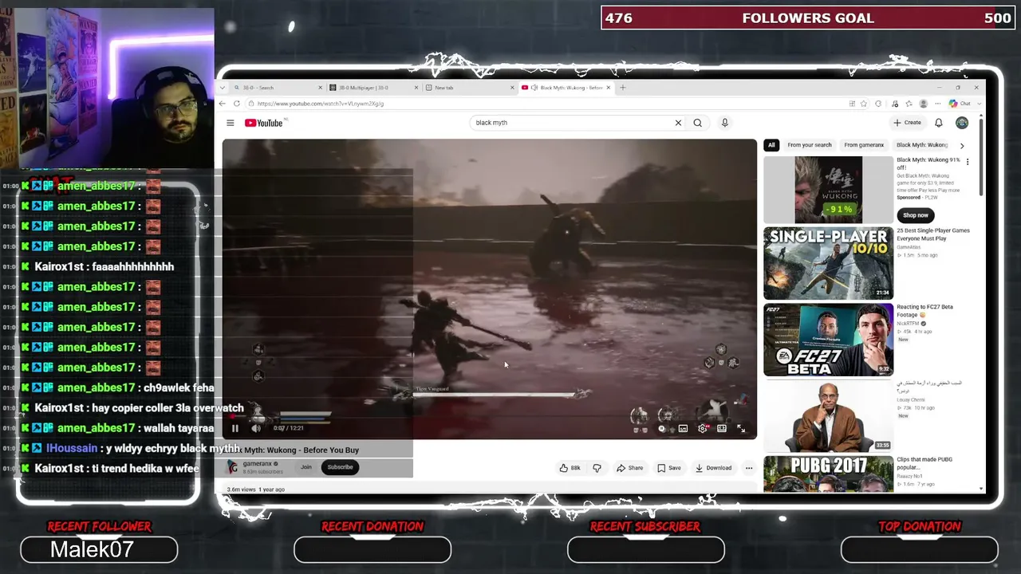Open the YouTube account avatar menu
1021x574 pixels.
[x=962, y=123]
